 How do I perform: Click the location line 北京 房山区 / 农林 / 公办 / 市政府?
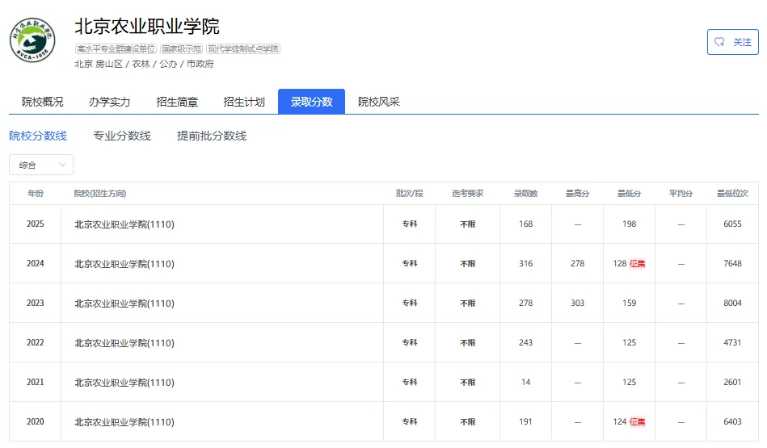coord(145,64)
